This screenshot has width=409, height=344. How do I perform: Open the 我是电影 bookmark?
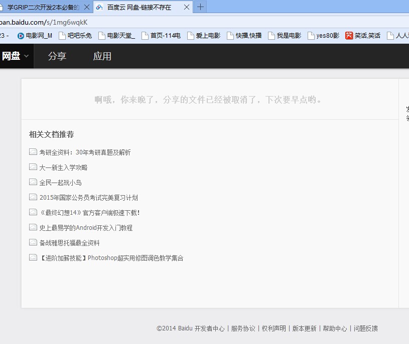click(x=285, y=36)
